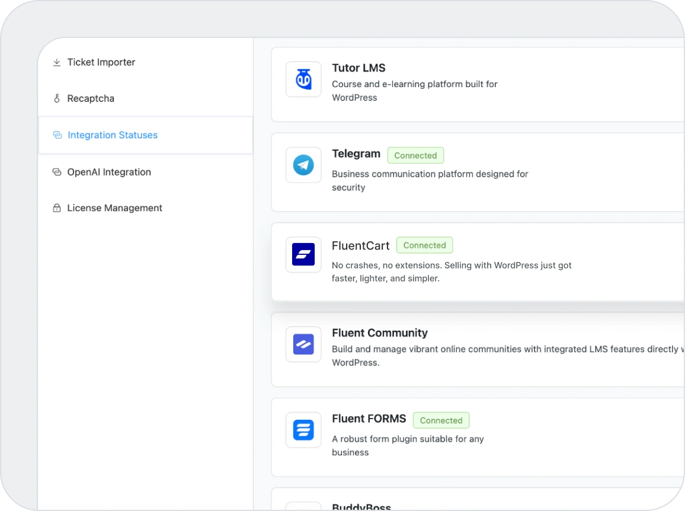Click the Connected badge next to Telegram
This screenshot has height=511, width=698.
(415, 155)
